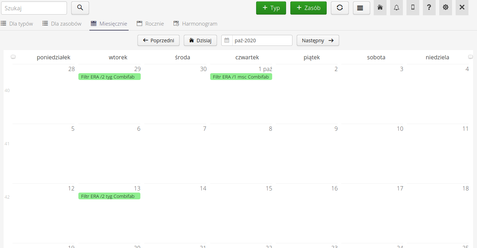The width and height of the screenshot is (477, 248).
Task: Click inside the Szukaj search field
Action: (x=34, y=8)
